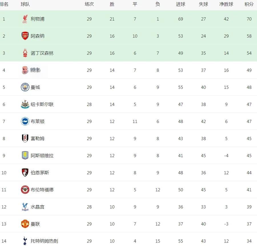Click the Tottenham Hotspur crest icon
Viewport: 257px width, 246px height.
point(25,241)
